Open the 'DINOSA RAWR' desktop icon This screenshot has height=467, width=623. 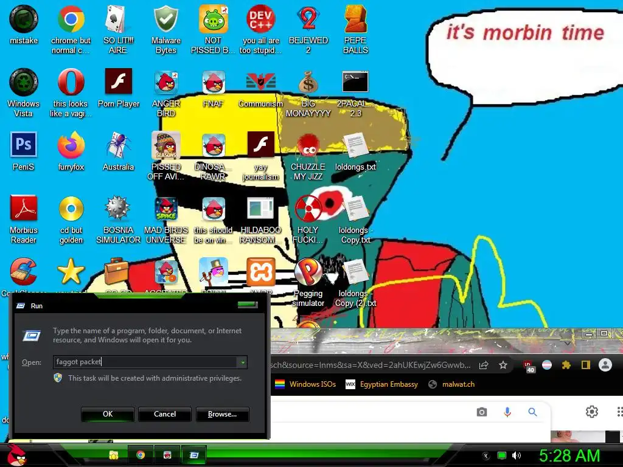point(213,156)
